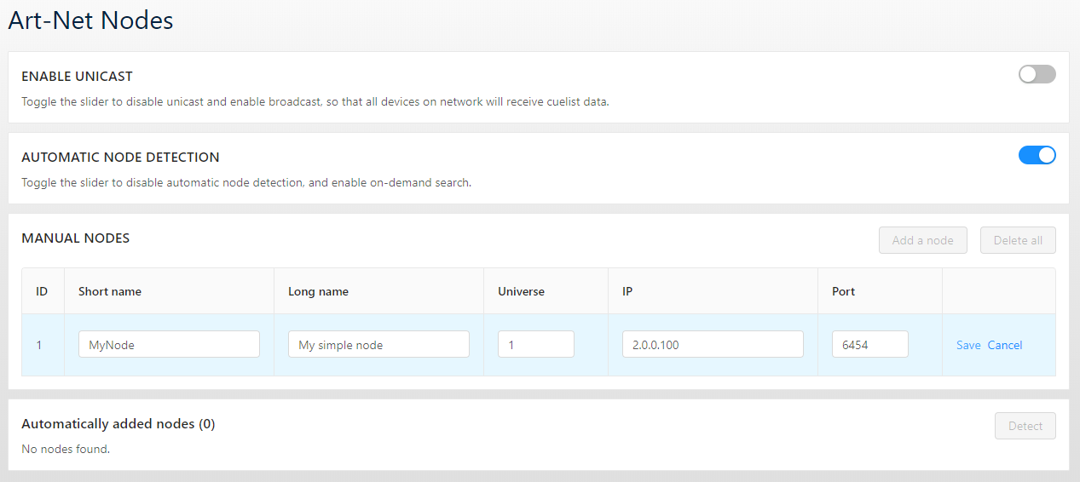Focus the IP field 2.0.0.100
1080x482 pixels.
[x=713, y=345]
